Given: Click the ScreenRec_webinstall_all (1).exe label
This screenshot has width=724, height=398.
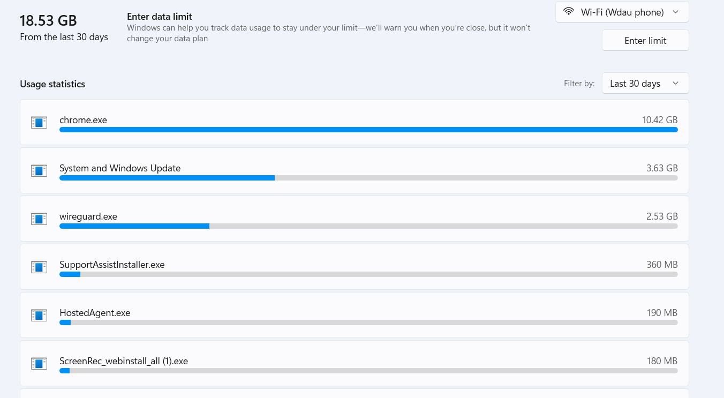Looking at the screenshot, I should 124,361.
